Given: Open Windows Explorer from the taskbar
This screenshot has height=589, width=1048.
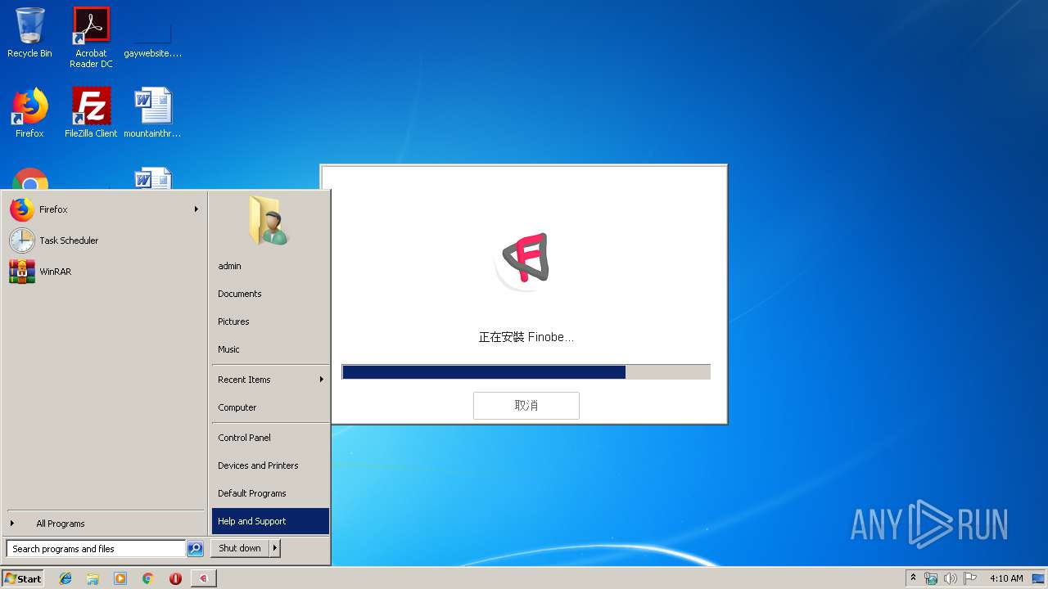Looking at the screenshot, I should point(93,578).
